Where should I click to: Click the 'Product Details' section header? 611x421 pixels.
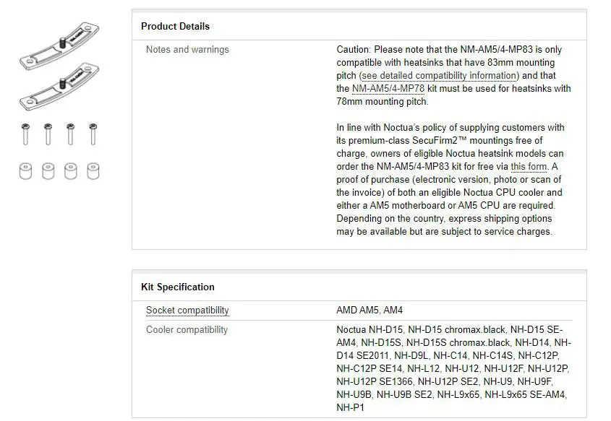click(175, 26)
